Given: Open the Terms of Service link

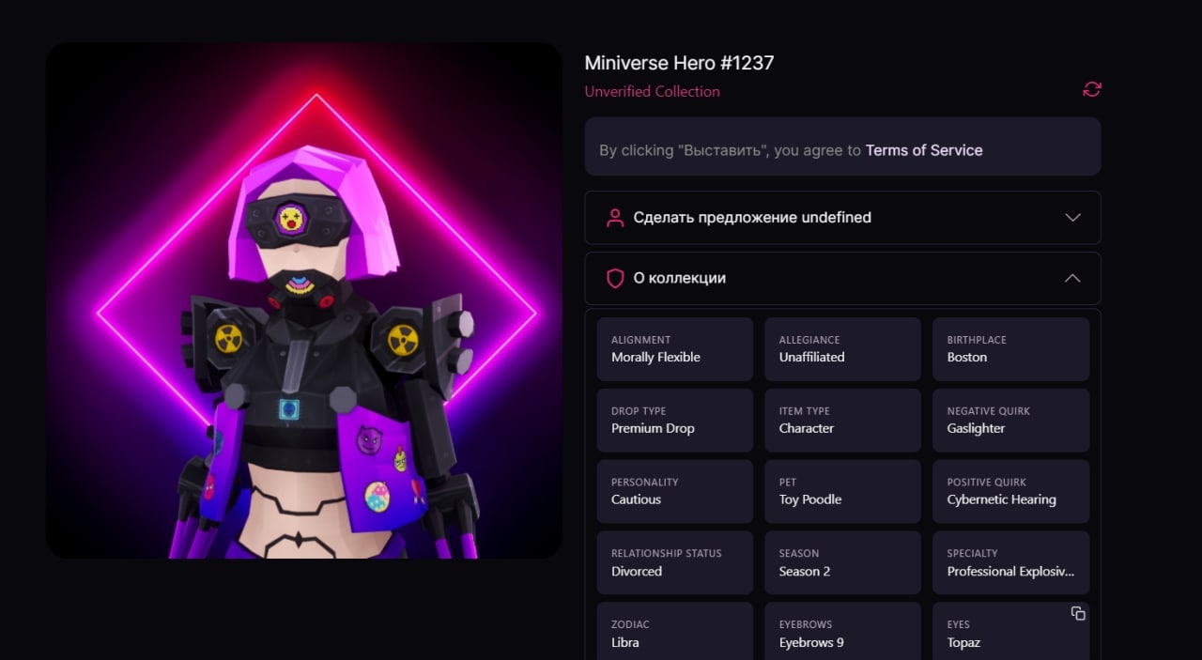Looking at the screenshot, I should 924,150.
